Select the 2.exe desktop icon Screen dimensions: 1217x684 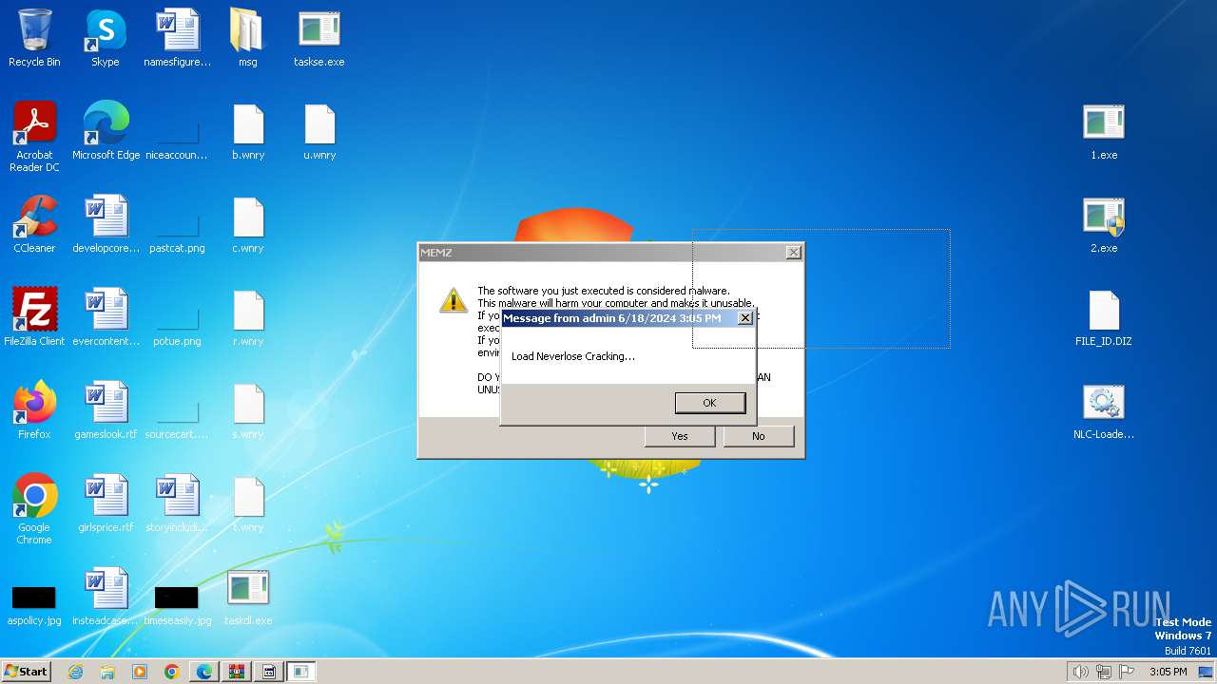[1104, 224]
